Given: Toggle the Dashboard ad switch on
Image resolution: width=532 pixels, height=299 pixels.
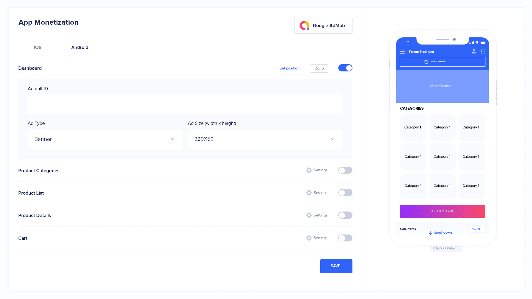Looking at the screenshot, I should [345, 68].
